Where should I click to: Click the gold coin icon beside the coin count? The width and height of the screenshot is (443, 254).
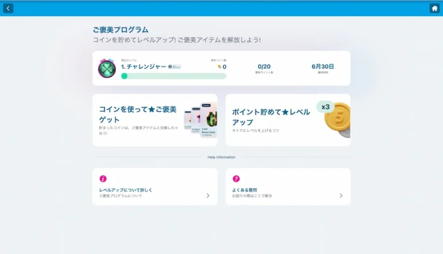tap(219, 67)
